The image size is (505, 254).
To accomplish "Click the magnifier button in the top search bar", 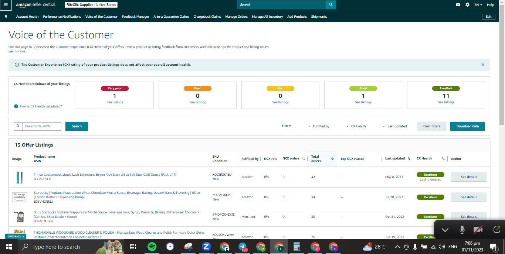I will pyautogui.click(x=331, y=5).
